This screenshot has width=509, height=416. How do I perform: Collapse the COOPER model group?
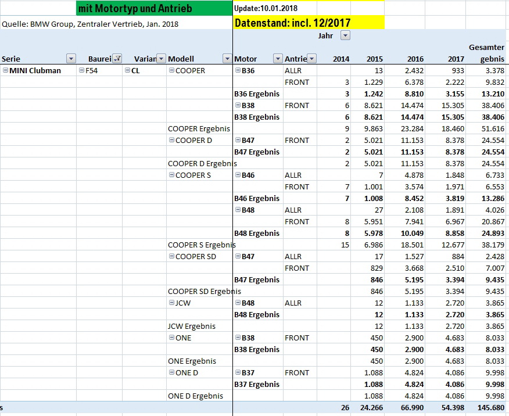[x=172, y=70]
